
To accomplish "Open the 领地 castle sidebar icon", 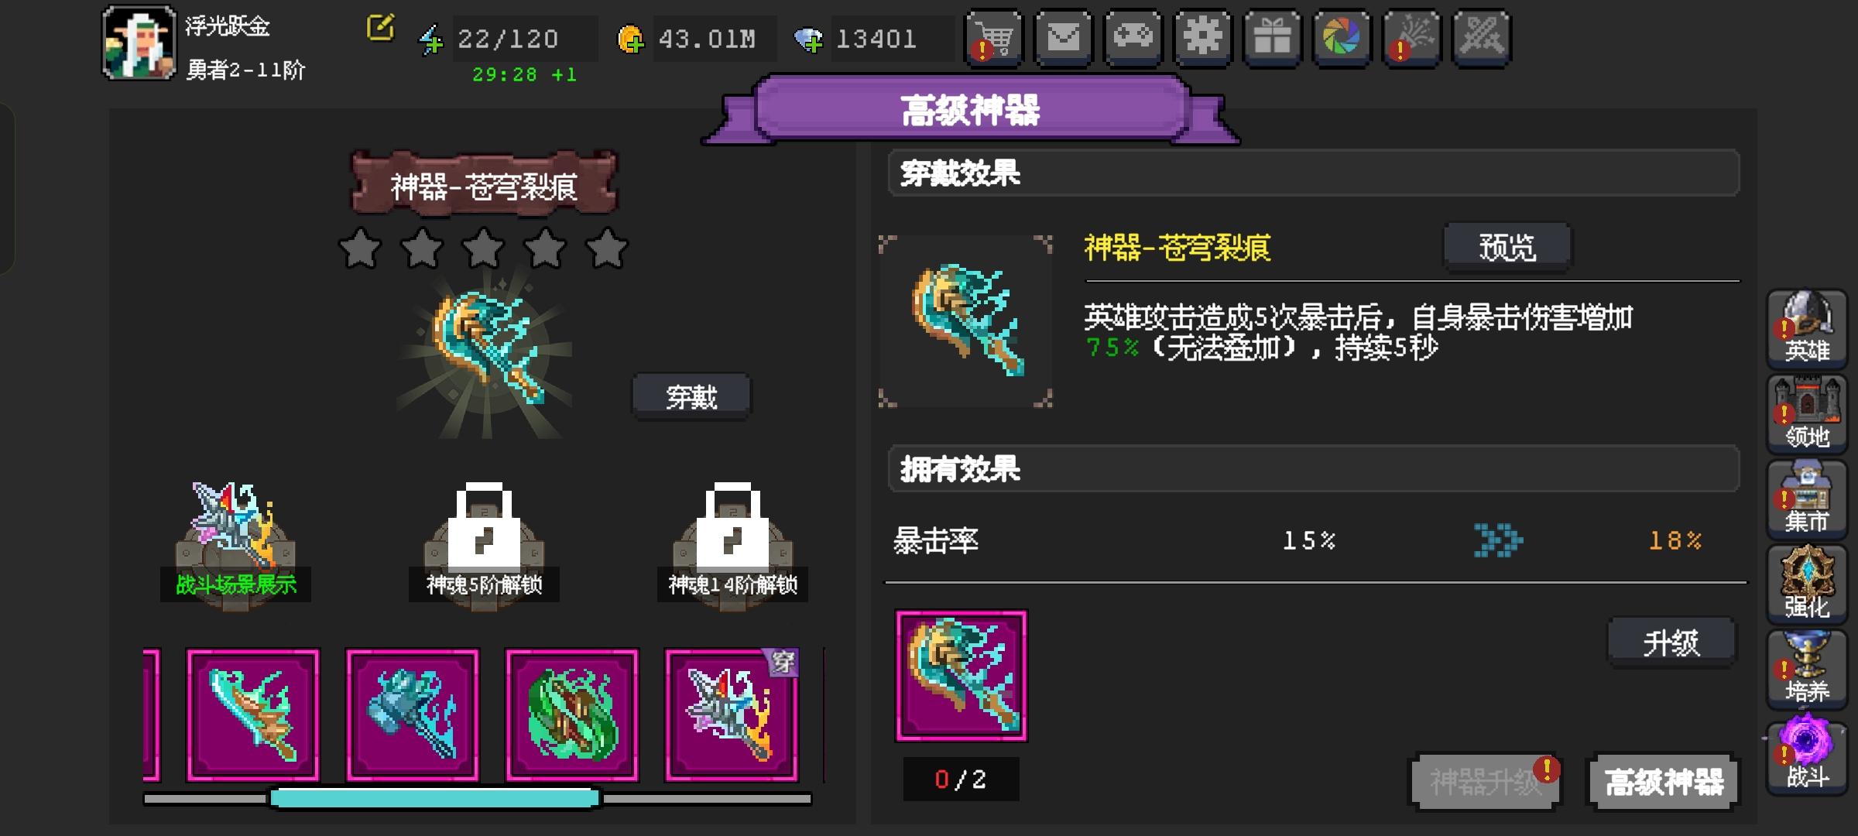I will (1807, 413).
